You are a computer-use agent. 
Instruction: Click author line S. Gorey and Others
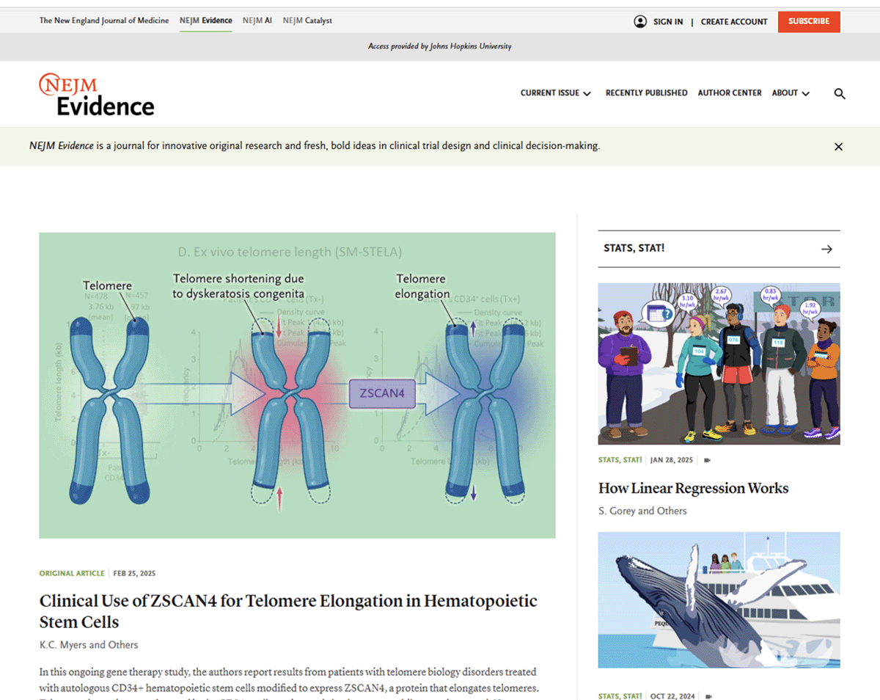coord(642,511)
